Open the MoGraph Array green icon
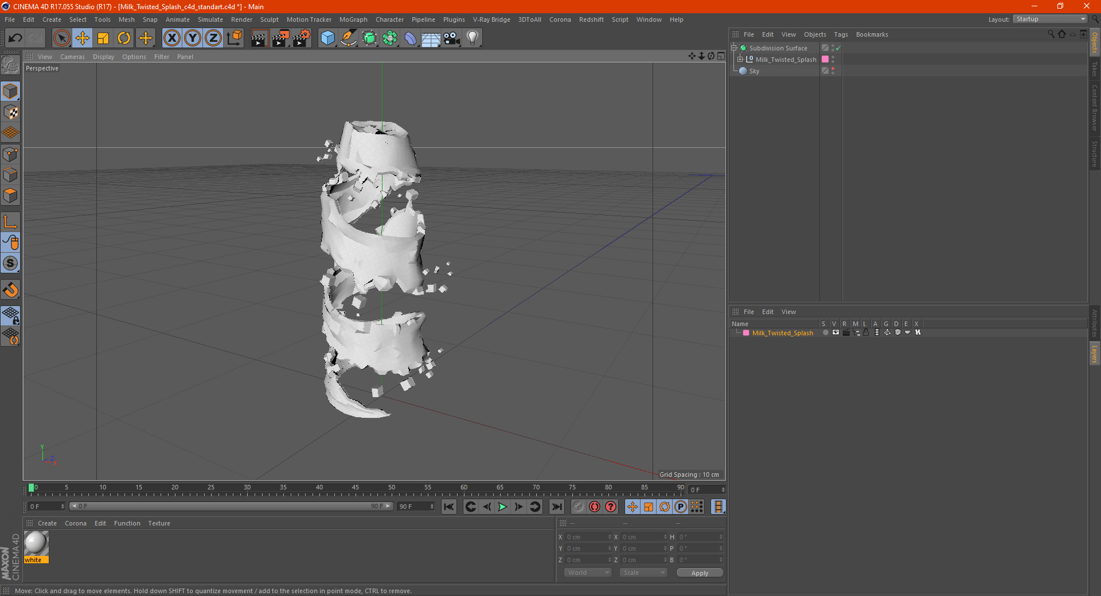Image resolution: width=1101 pixels, height=596 pixels. point(390,38)
